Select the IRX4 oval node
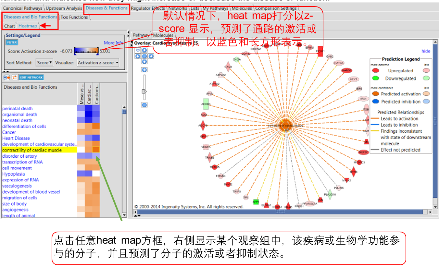Image resolution: width=439 pixels, height=266 pixels. [363, 99]
